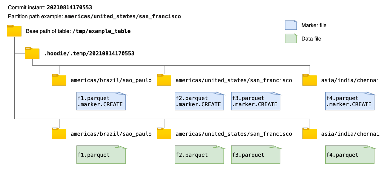The width and height of the screenshot is (387, 171).
Task: Click the base path table folder icon
Action: 14,31
